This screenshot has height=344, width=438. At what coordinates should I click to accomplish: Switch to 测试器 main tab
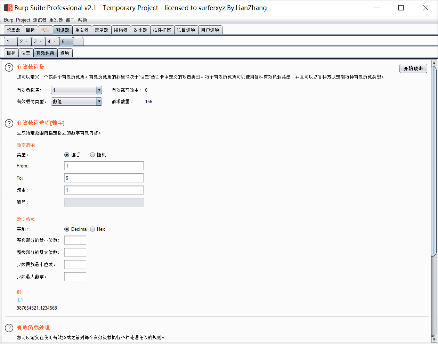pyautogui.click(x=63, y=30)
